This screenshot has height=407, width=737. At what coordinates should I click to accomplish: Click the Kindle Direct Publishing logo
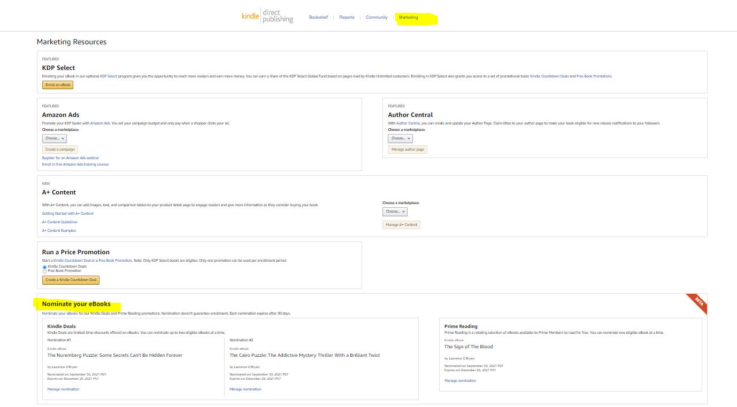(267, 15)
